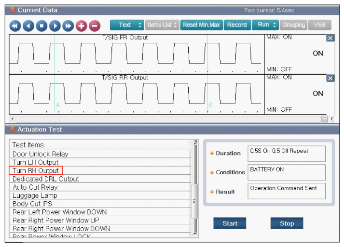Click Reset Min.Max button
344x247 pixels.
[201, 25]
